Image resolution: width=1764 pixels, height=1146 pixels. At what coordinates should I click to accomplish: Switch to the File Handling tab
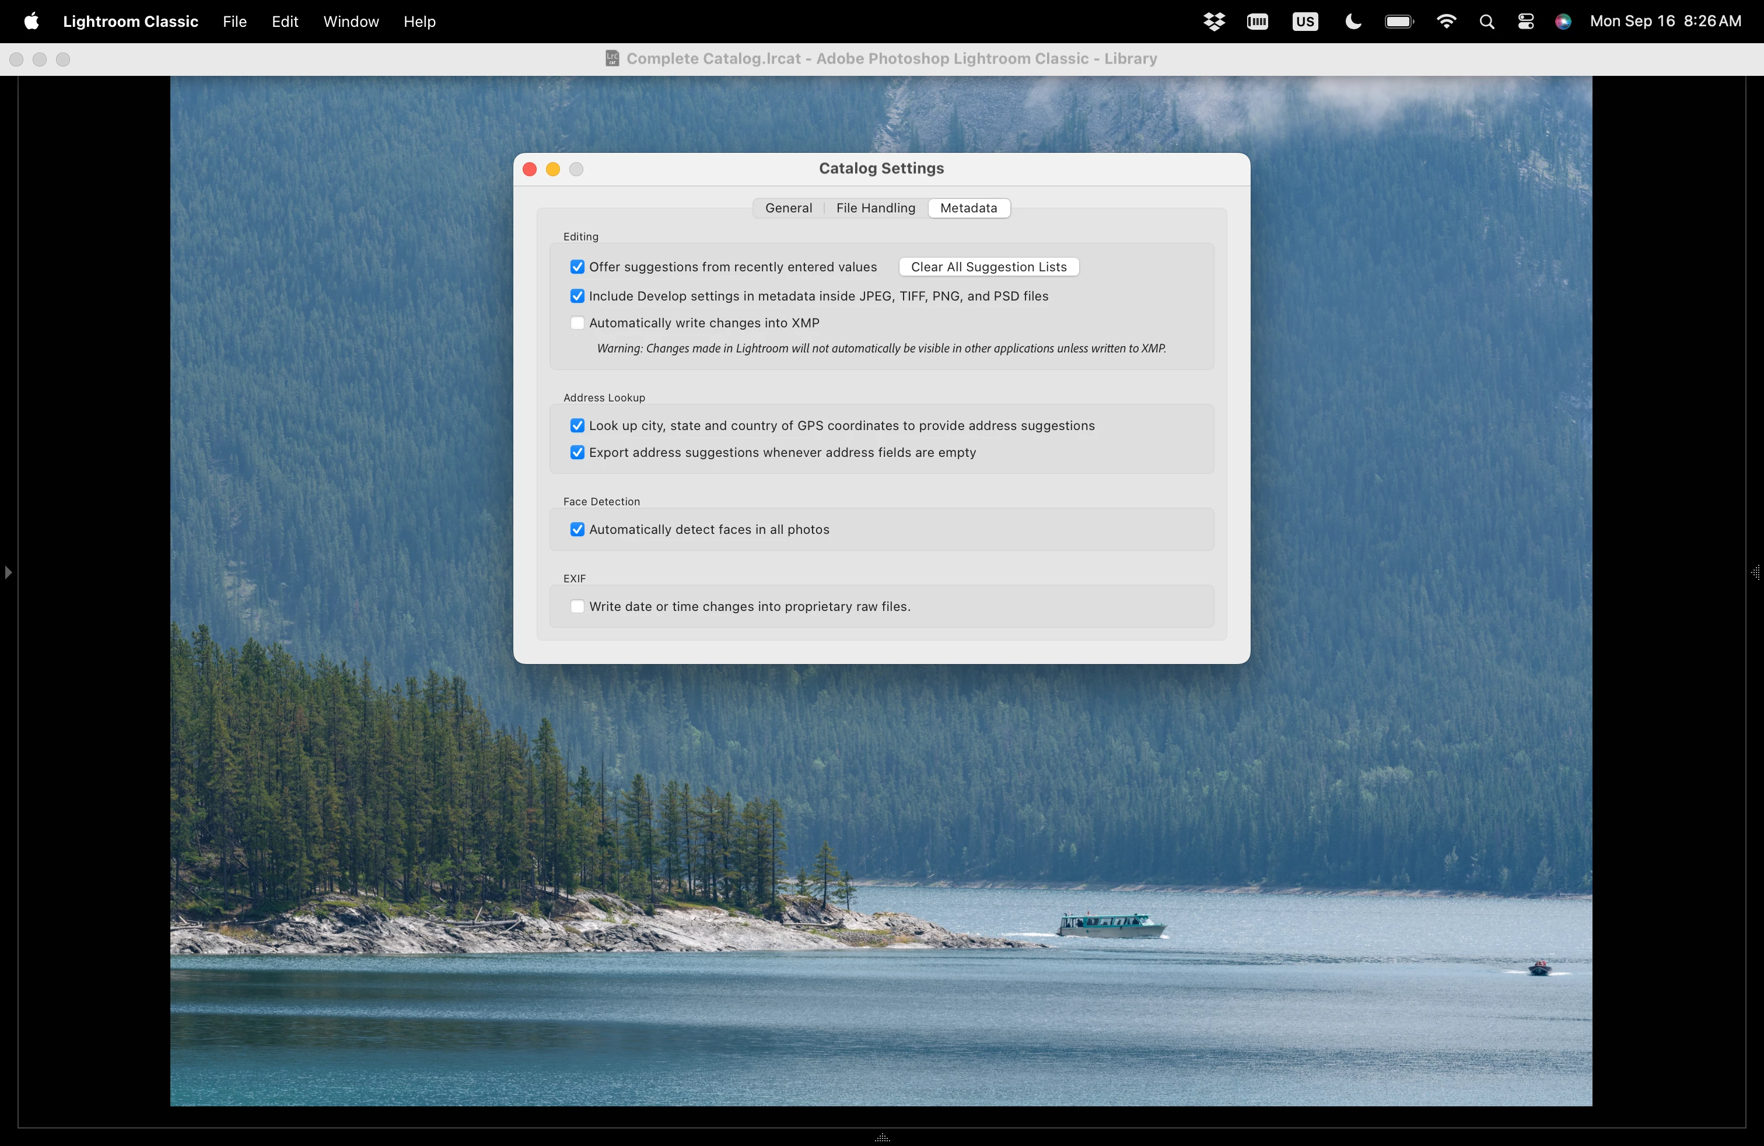tap(876, 208)
